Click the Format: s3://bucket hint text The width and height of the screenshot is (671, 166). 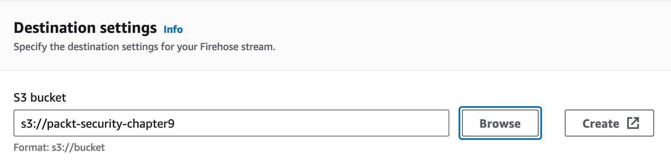[59, 147]
